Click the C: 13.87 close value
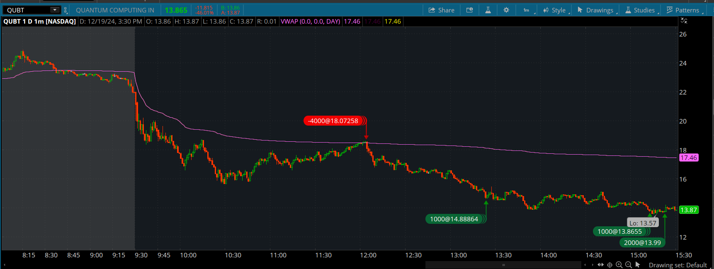Image resolution: width=714 pixels, height=269 pixels. click(241, 21)
